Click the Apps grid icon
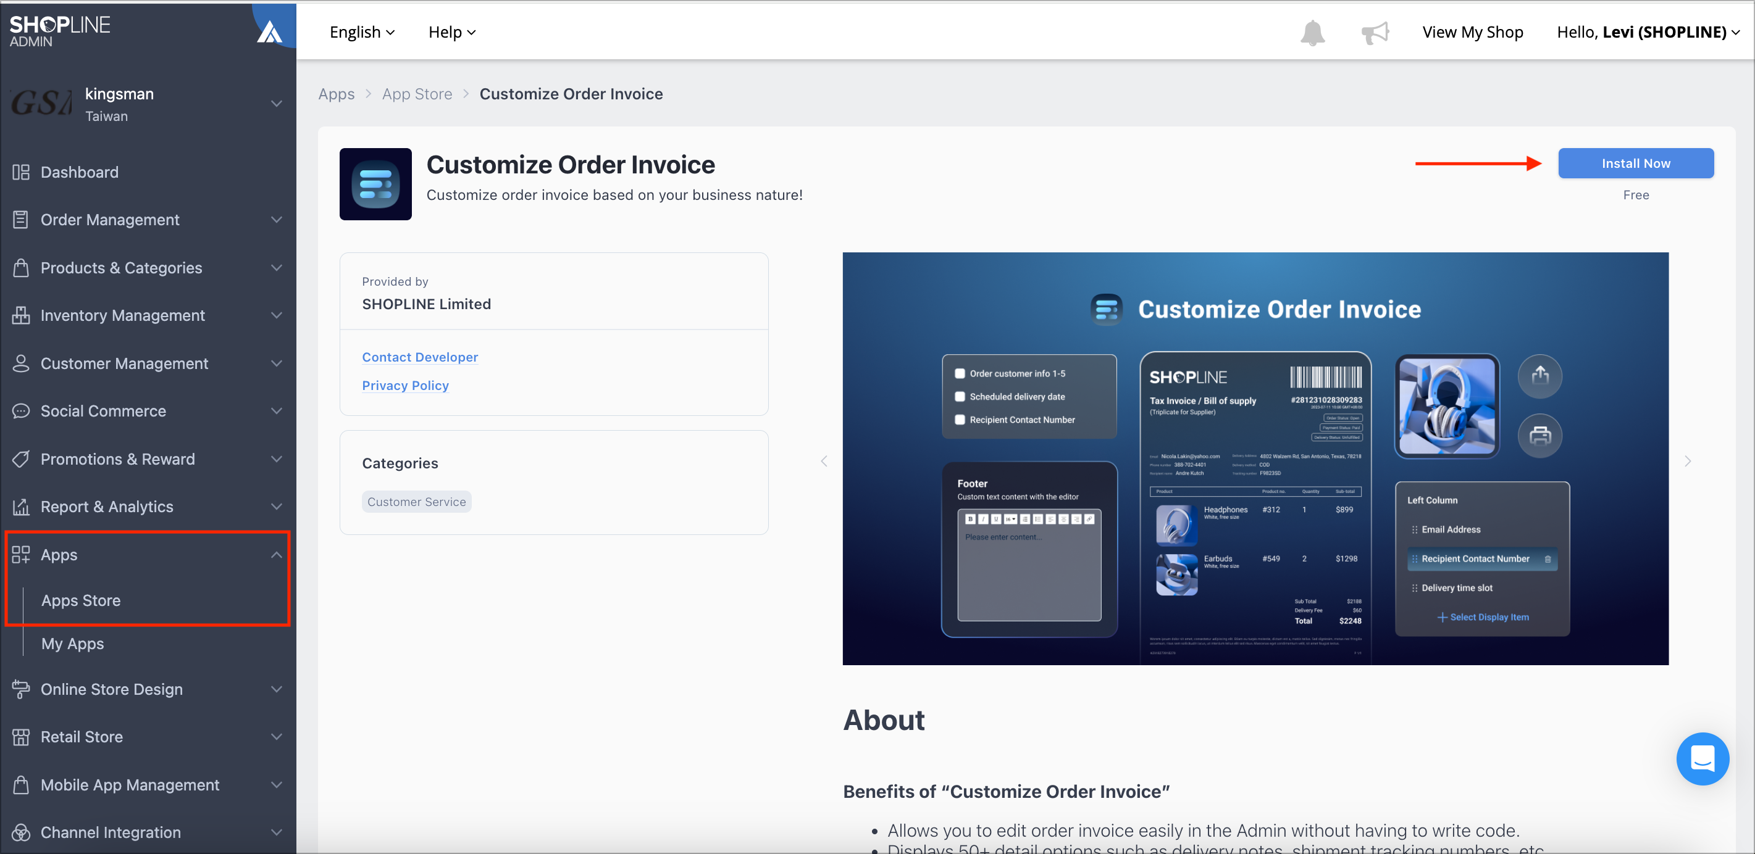Image resolution: width=1755 pixels, height=854 pixels. [x=21, y=554]
